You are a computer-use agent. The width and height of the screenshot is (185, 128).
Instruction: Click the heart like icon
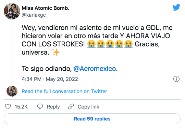(x=8, y=106)
